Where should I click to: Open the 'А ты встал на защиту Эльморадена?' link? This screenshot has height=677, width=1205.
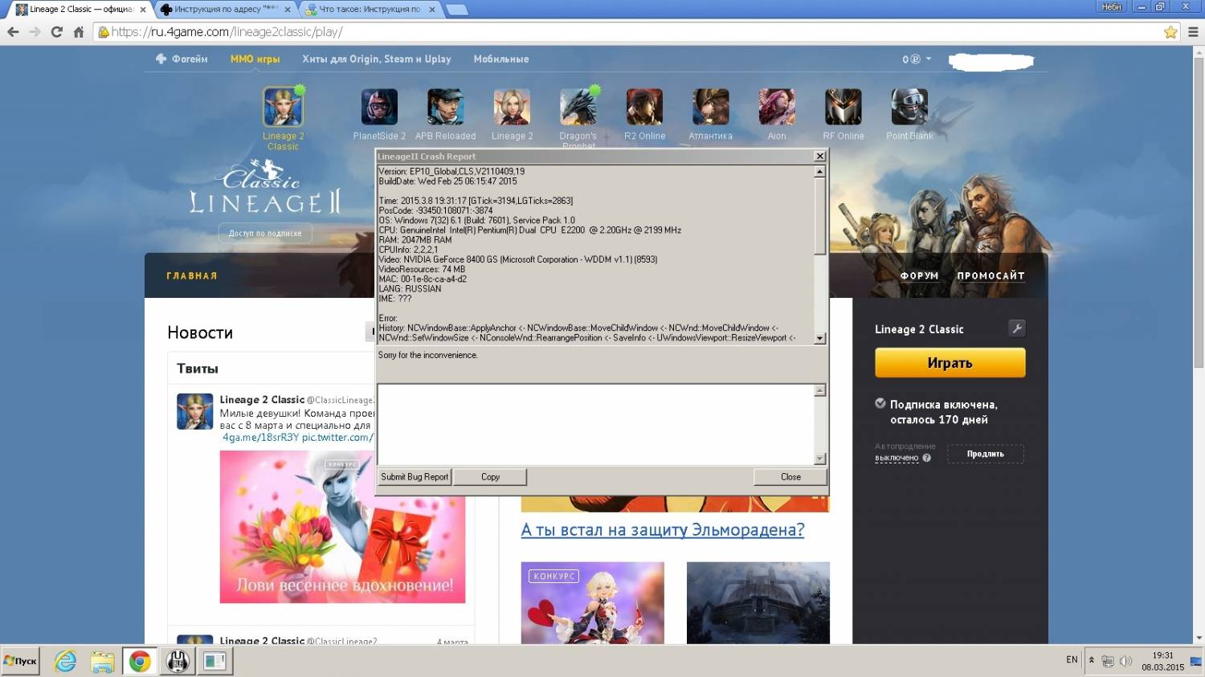pos(663,530)
